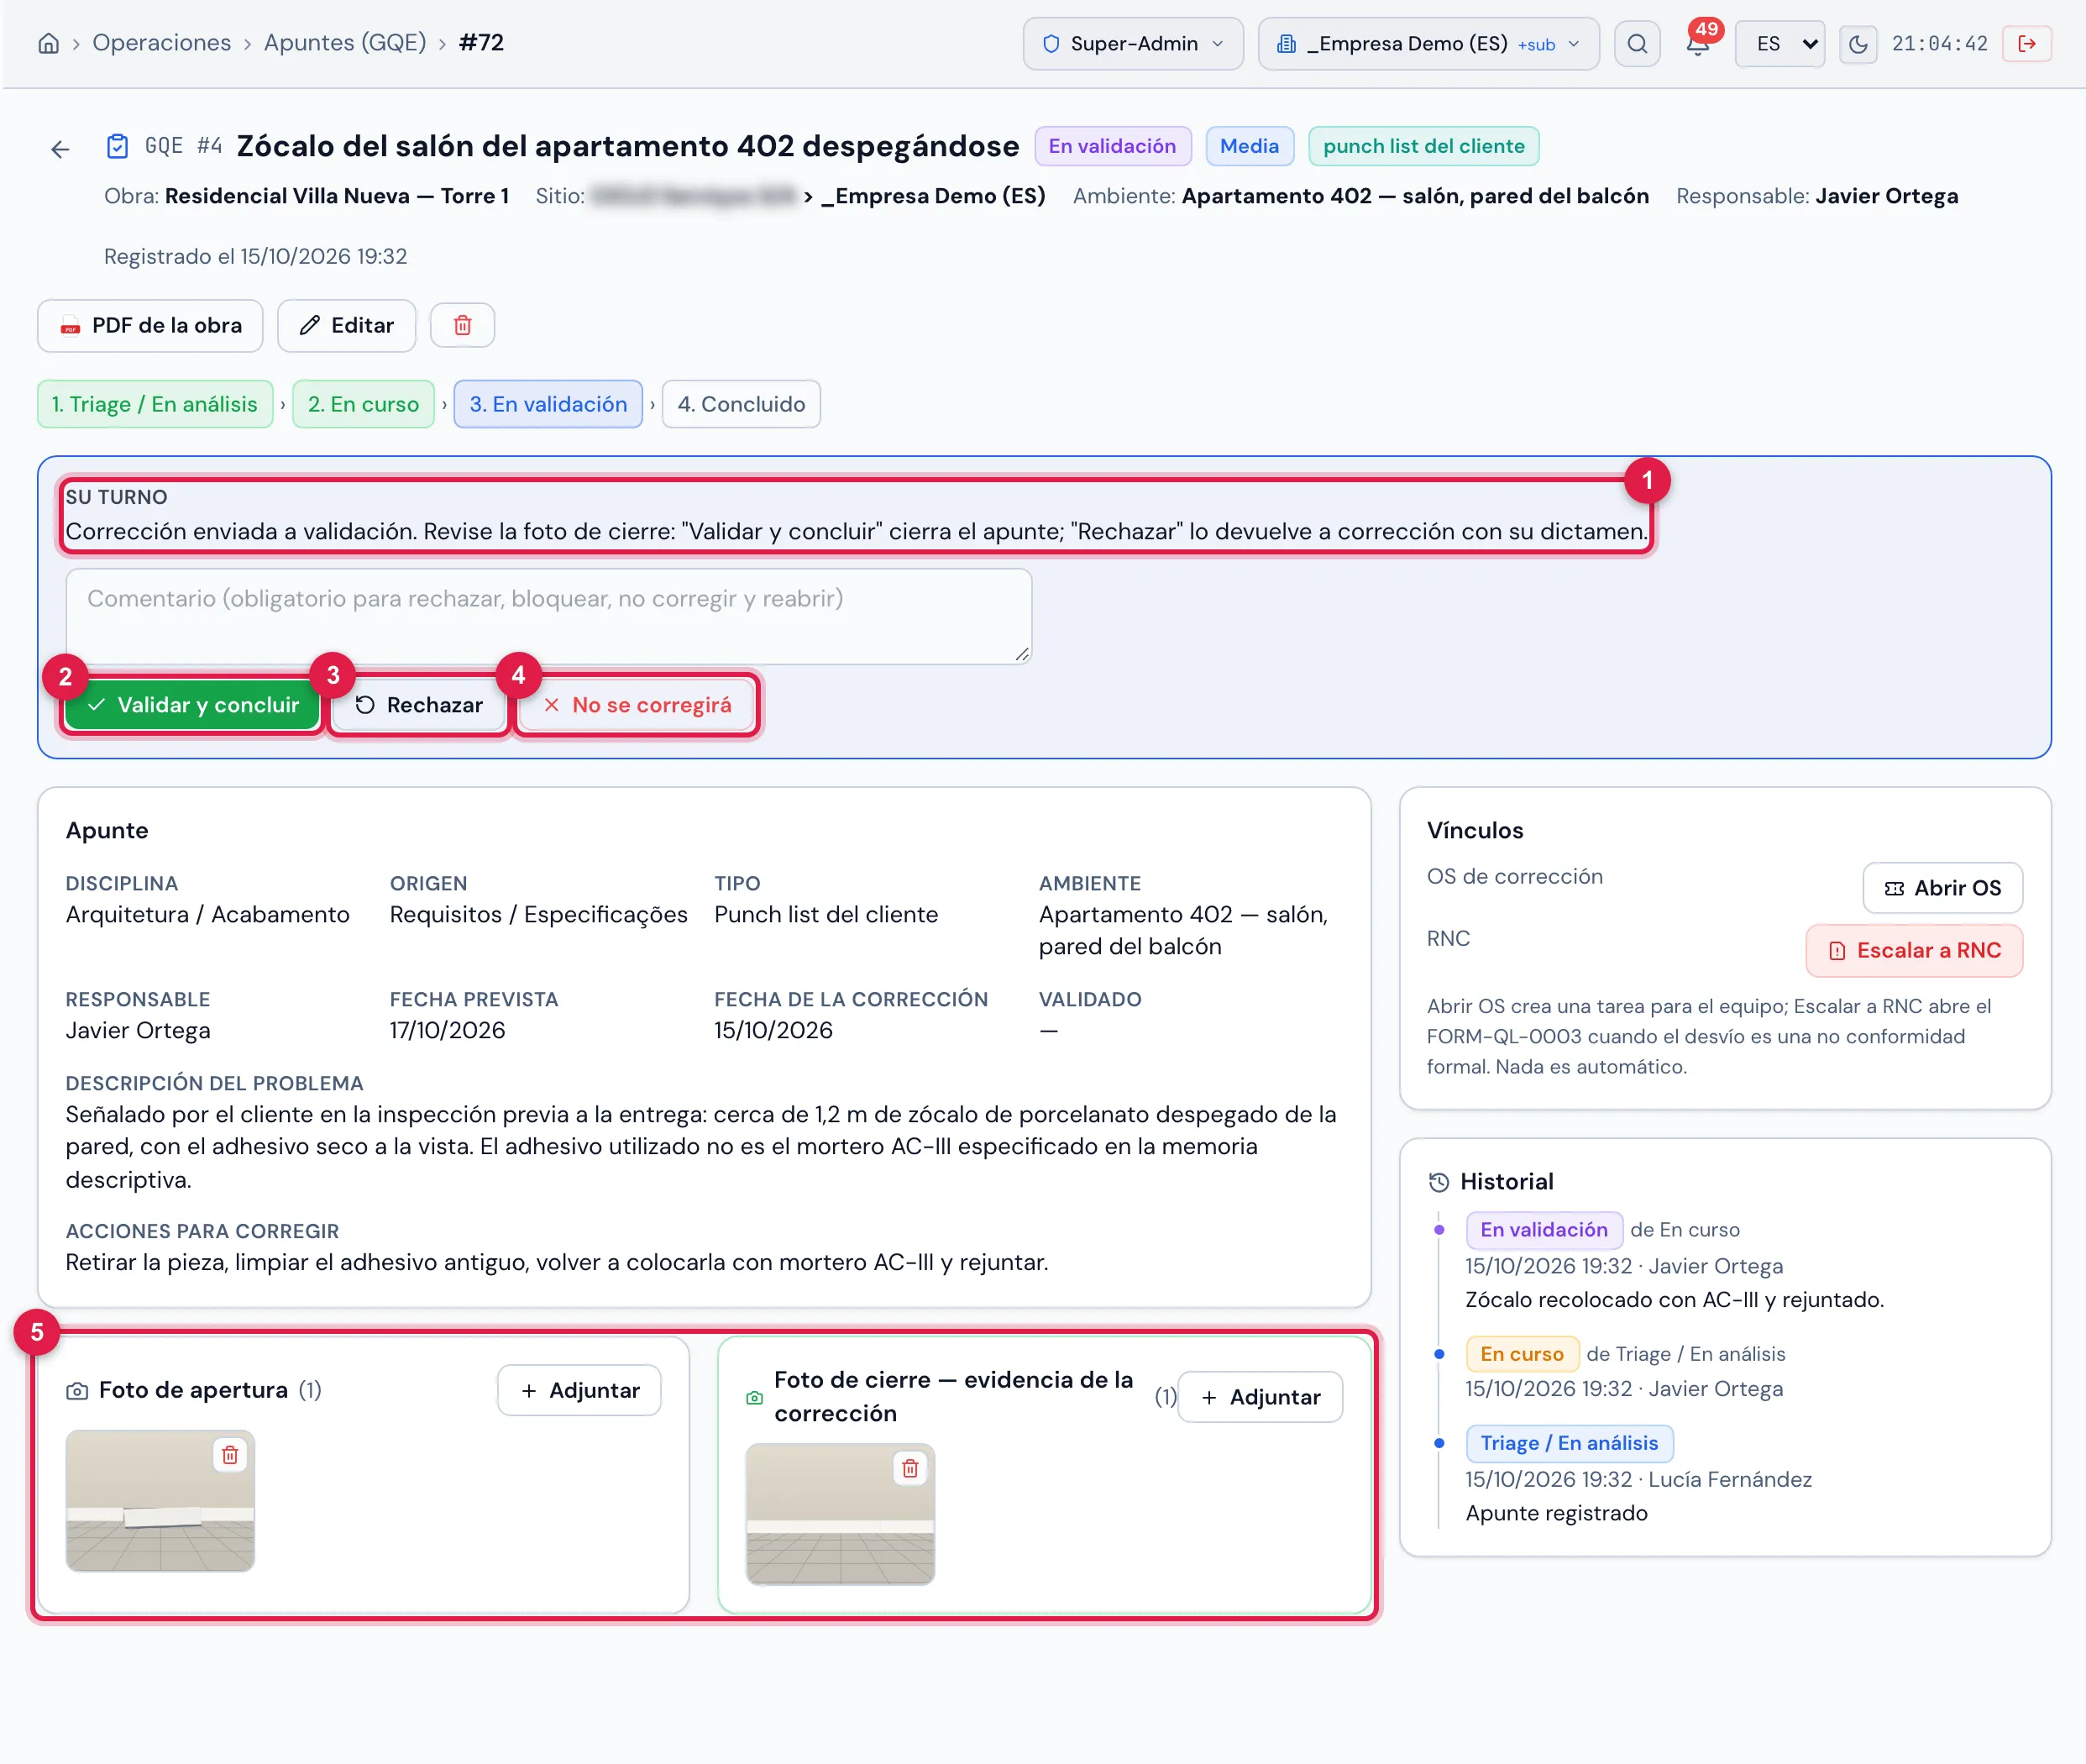Toggle dark mode moon icon
The height and width of the screenshot is (1764, 2086).
1857,43
